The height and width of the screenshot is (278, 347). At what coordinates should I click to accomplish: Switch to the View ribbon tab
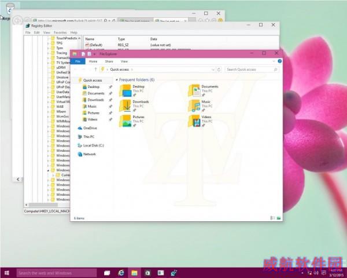click(124, 61)
